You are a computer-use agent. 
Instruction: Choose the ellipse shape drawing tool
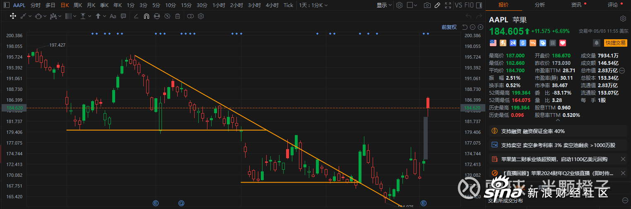pyautogui.click(x=39, y=16)
